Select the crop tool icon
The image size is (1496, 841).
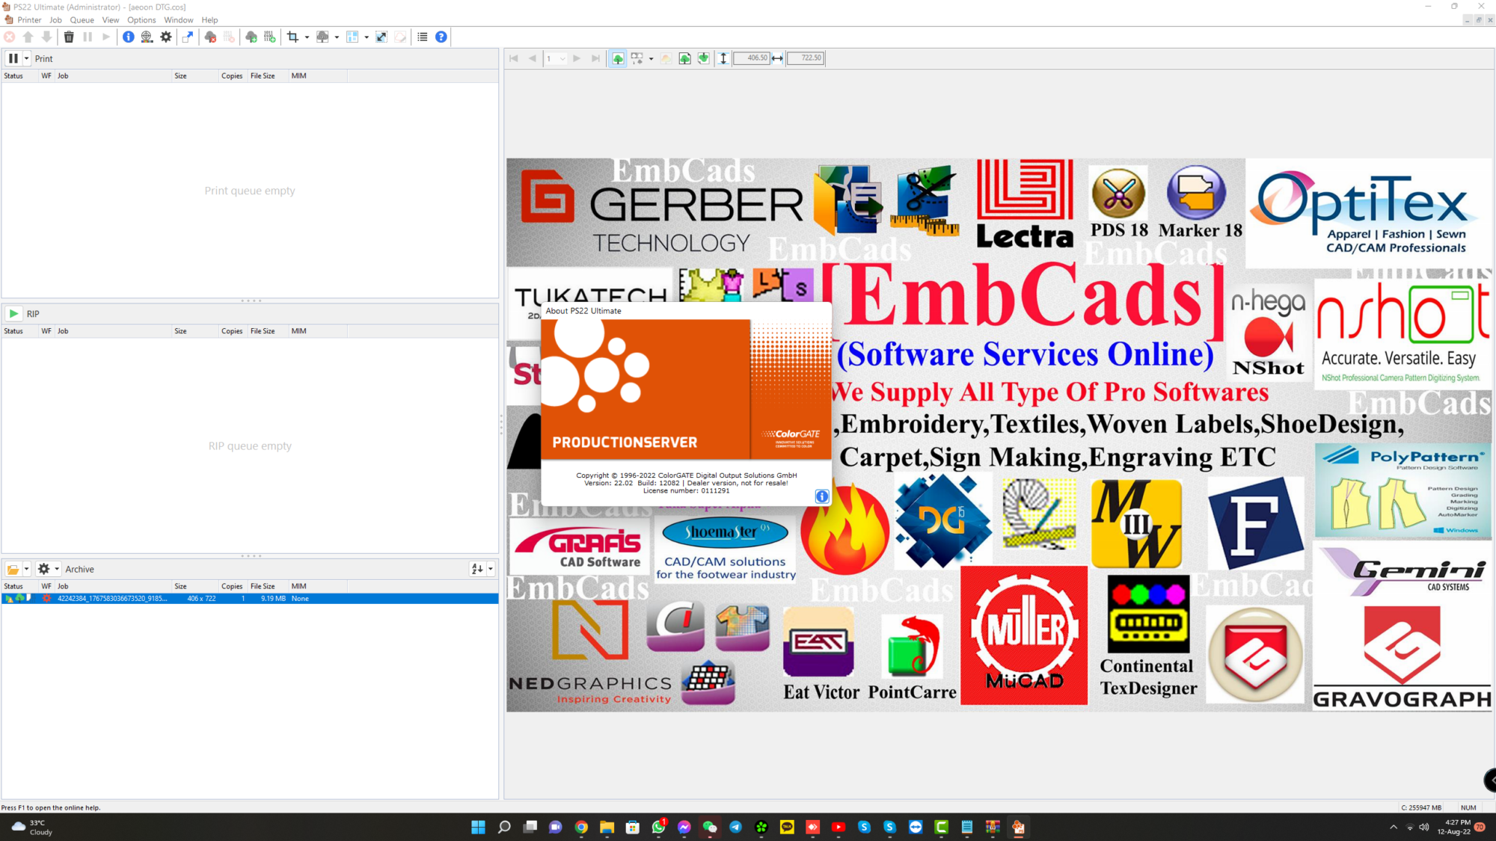point(292,37)
